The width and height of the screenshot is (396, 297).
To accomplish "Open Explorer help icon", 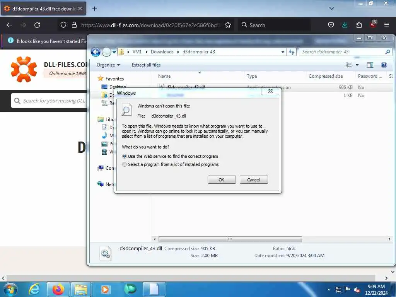I will (x=384, y=65).
